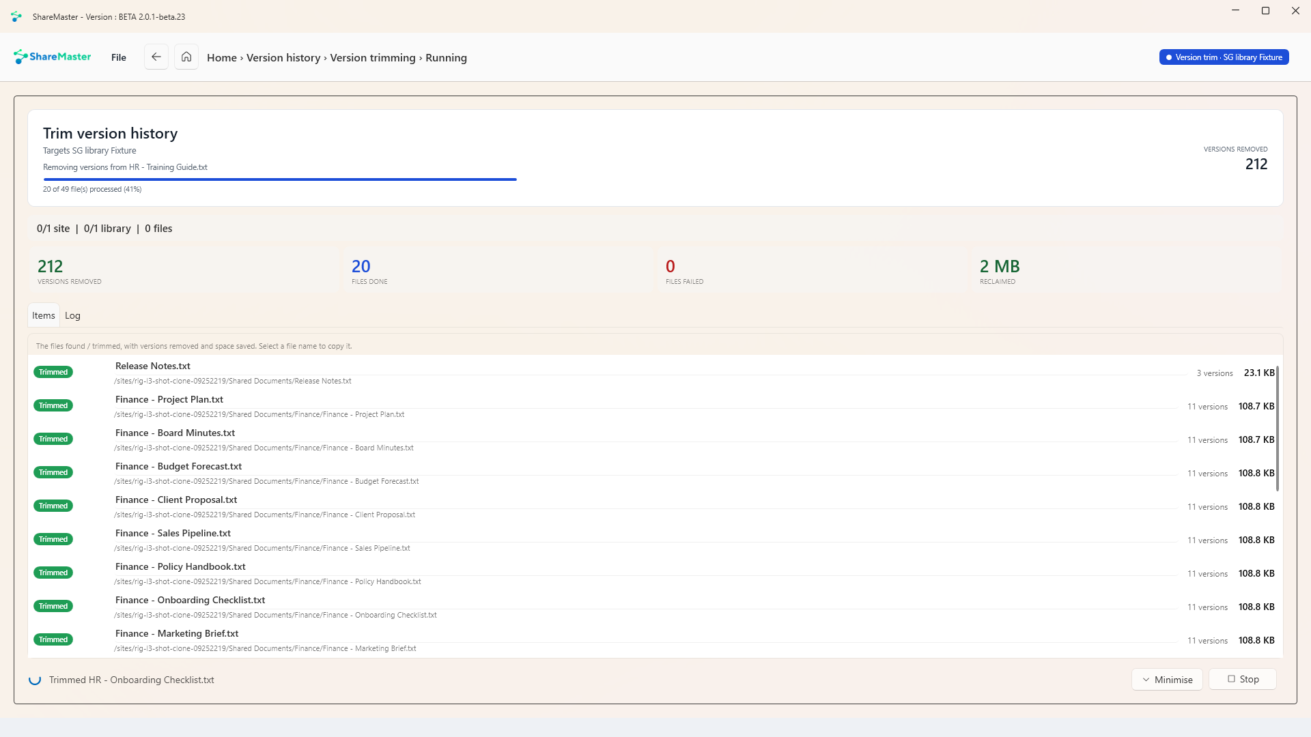
Task: Click the Targets SG library Fixture text
Action: point(89,151)
